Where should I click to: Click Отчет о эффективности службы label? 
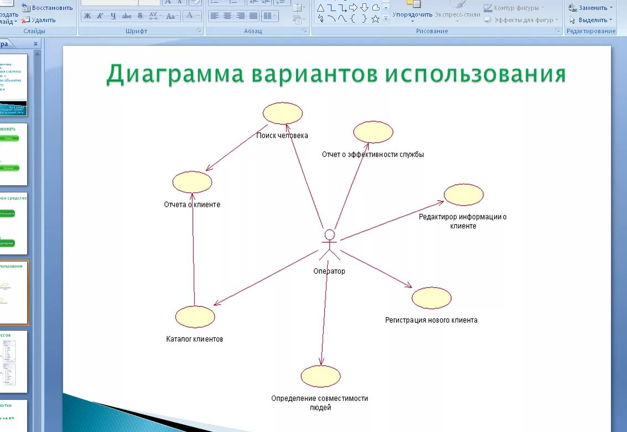tap(372, 155)
